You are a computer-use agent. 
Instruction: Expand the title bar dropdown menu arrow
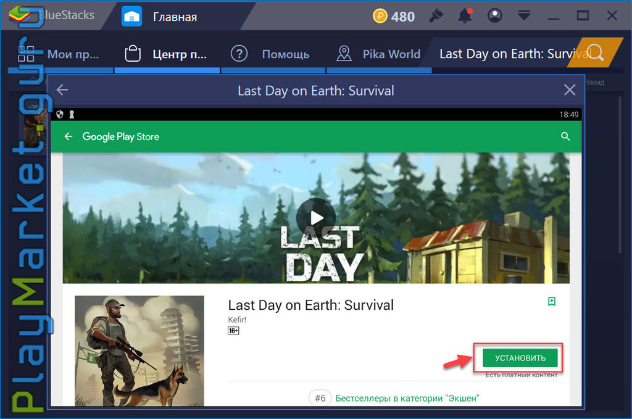coord(524,16)
